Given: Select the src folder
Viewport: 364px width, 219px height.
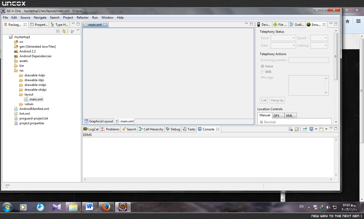Looking at the screenshot, I should [19, 42].
